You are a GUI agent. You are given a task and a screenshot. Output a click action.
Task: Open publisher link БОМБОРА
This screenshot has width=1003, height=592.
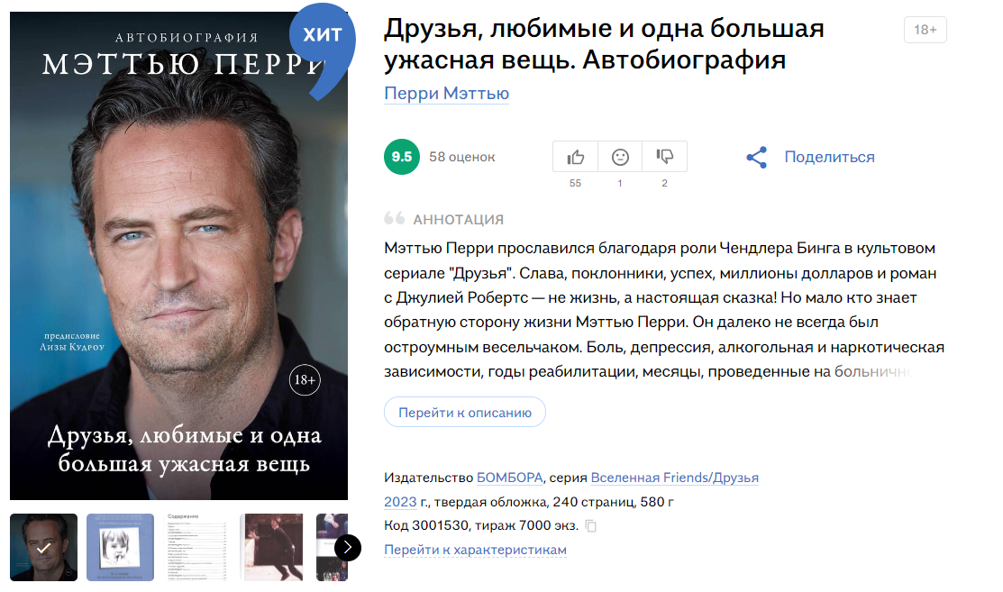click(x=510, y=478)
